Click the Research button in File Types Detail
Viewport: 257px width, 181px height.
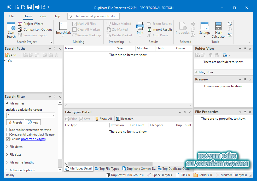[x=125, y=119]
